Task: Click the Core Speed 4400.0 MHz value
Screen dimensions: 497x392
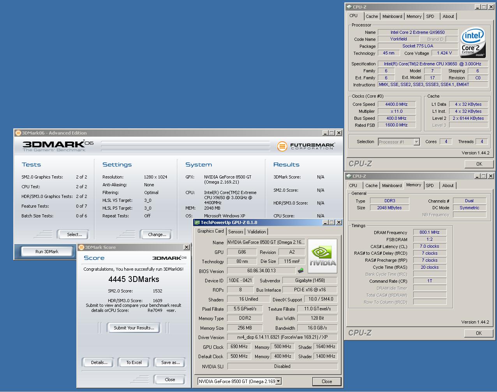Action: 397,104
